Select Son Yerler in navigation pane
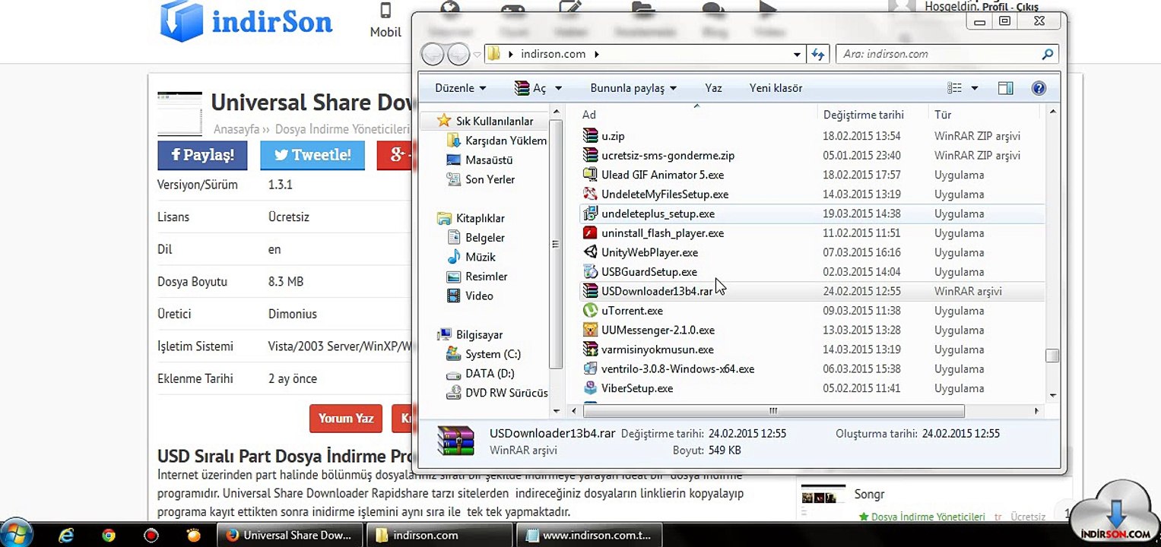This screenshot has width=1161, height=547. point(481,179)
